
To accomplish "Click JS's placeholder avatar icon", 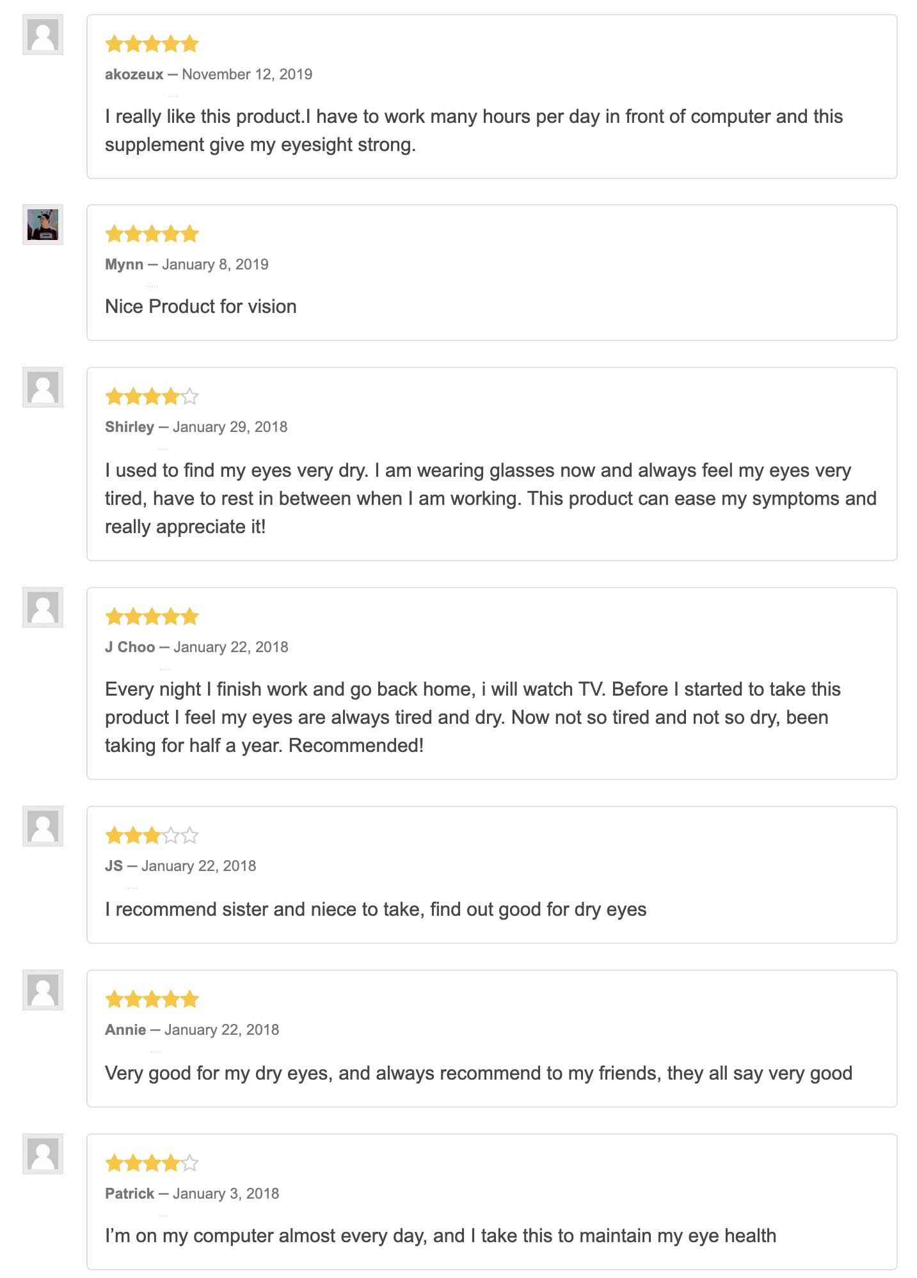I will coord(43,826).
